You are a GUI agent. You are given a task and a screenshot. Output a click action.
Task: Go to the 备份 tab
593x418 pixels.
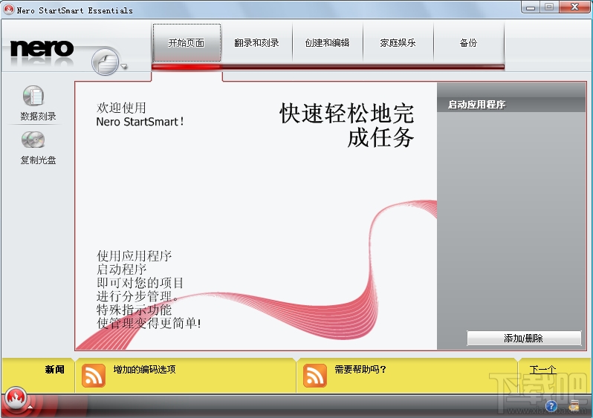[469, 43]
